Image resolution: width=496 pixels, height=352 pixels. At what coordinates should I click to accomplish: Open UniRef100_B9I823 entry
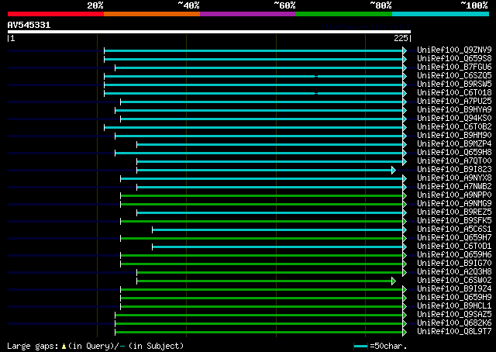[454, 170]
